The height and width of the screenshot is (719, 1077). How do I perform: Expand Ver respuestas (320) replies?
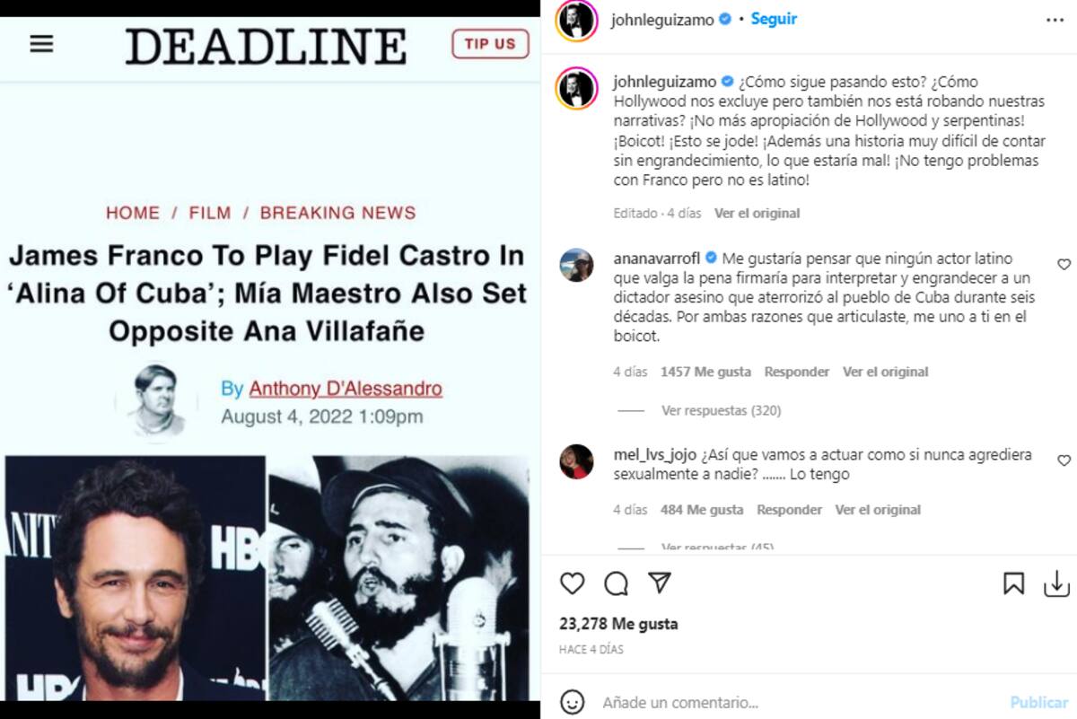pos(722,410)
